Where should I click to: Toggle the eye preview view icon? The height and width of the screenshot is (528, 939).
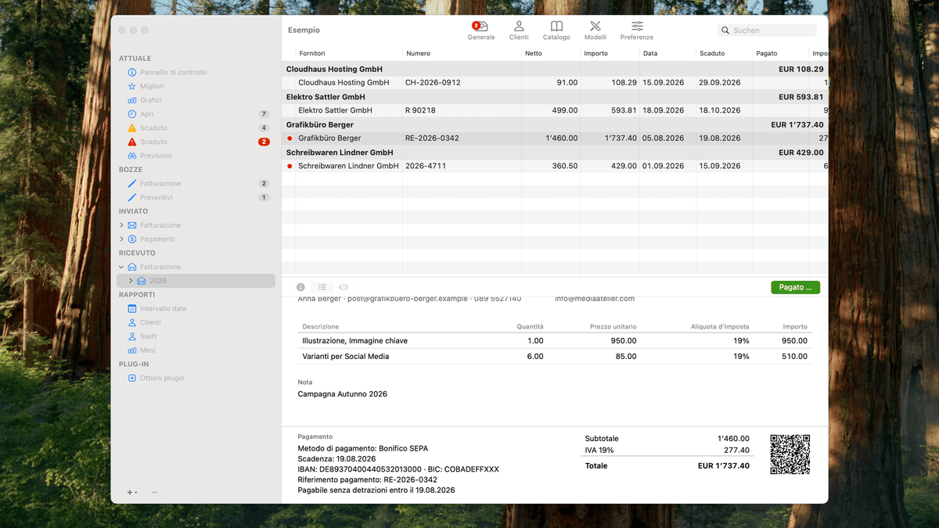pos(344,288)
